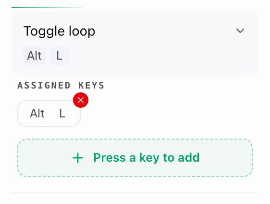This screenshot has width=270, height=204.
Task: Click the green gradient line at the top
Action: pyautogui.click(x=48, y=7)
